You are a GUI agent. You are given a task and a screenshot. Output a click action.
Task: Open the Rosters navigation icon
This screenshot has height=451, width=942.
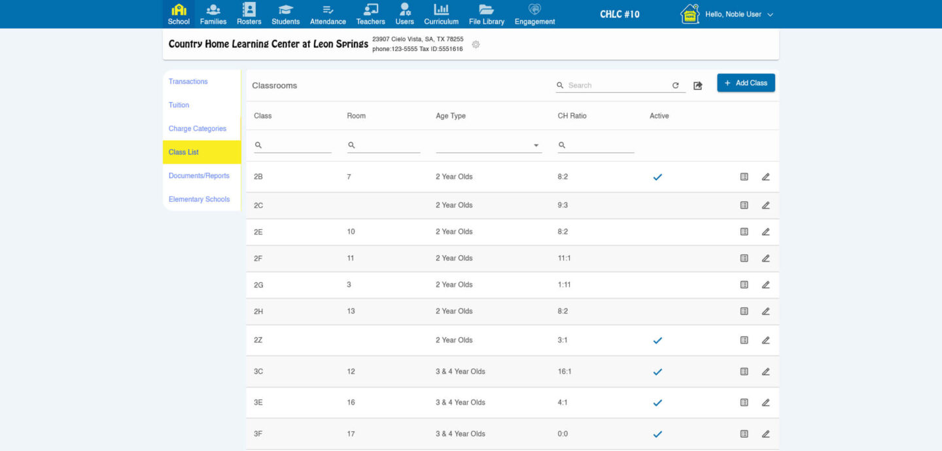[249, 10]
